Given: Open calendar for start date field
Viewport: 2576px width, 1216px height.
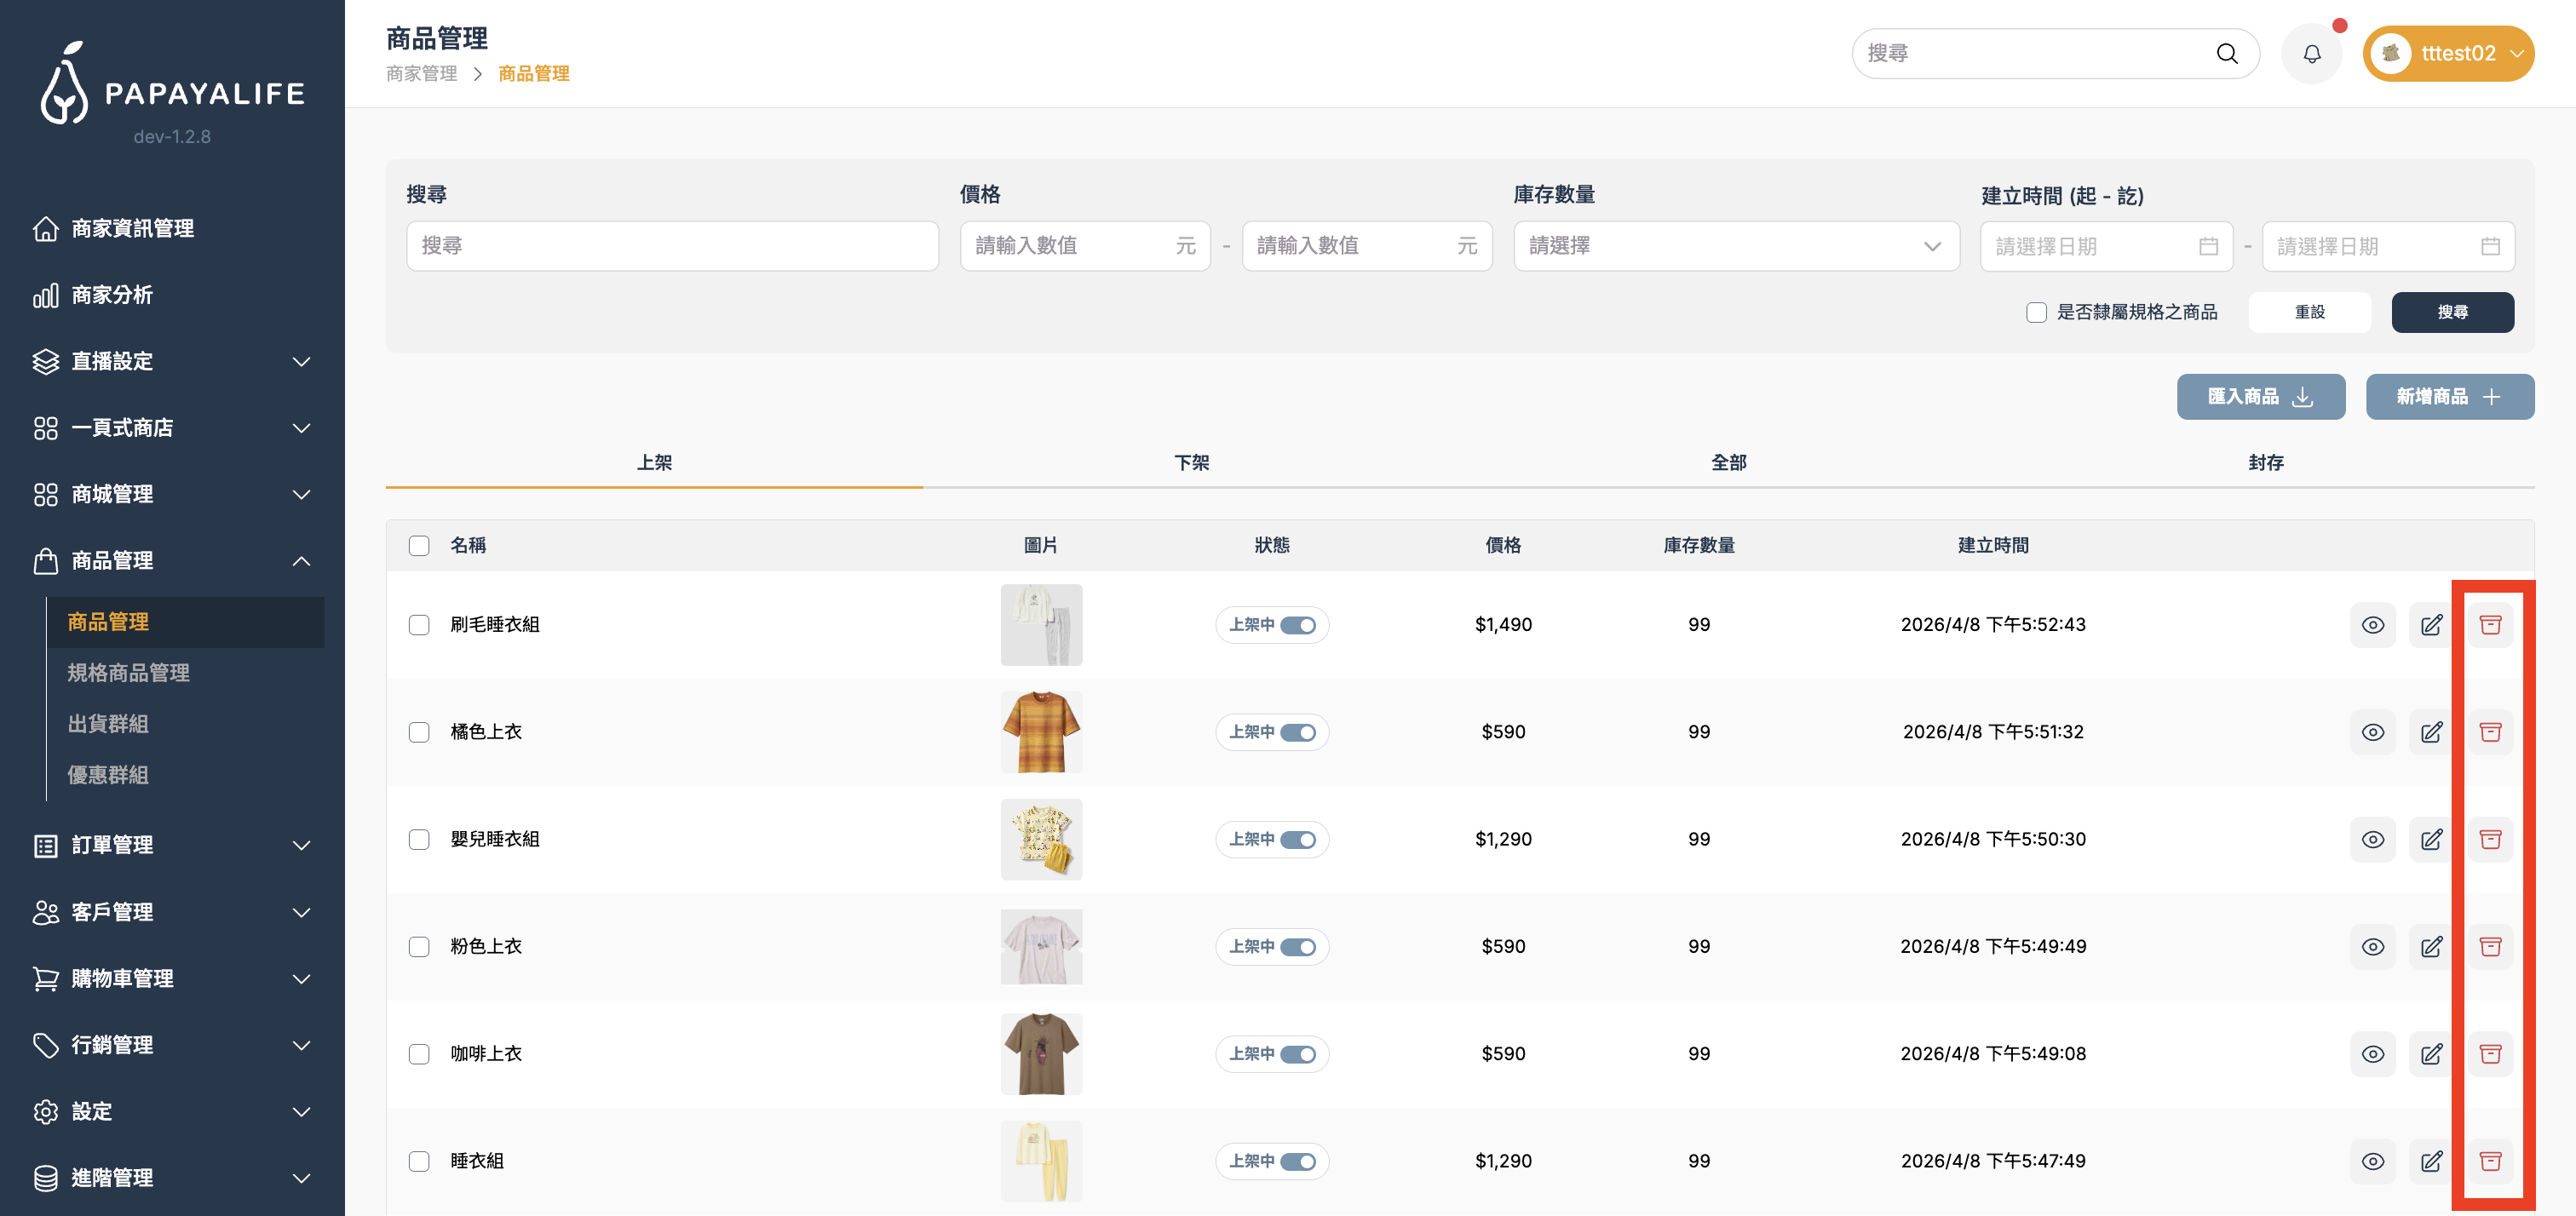Looking at the screenshot, I should click(x=2208, y=246).
